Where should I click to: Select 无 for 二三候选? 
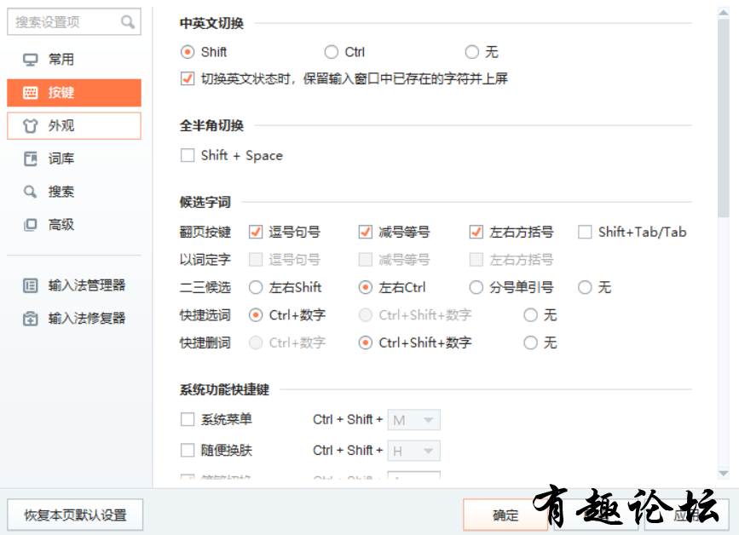coord(585,287)
